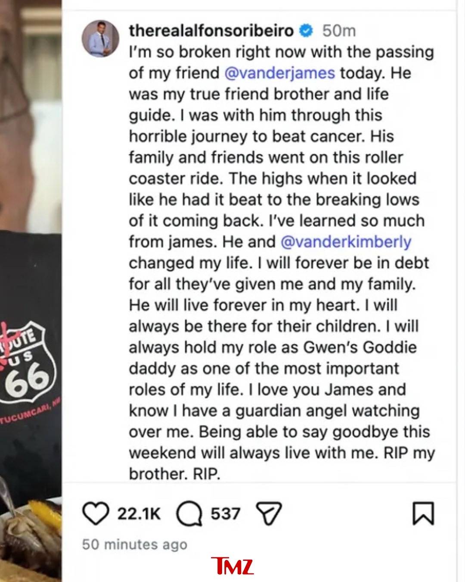The width and height of the screenshot is (465, 582).
Task: Open the @vanderjames mention
Action: tap(279, 73)
